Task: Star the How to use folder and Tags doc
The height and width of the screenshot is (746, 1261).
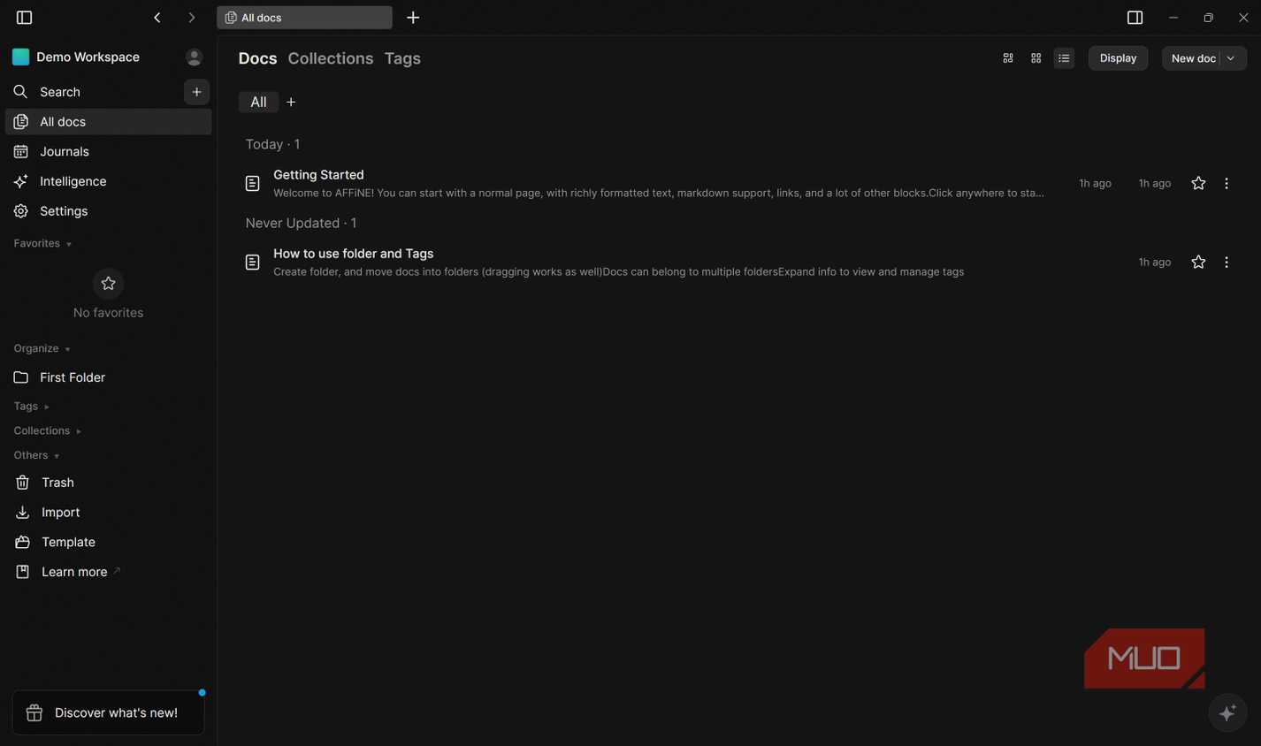Action: pos(1198,263)
